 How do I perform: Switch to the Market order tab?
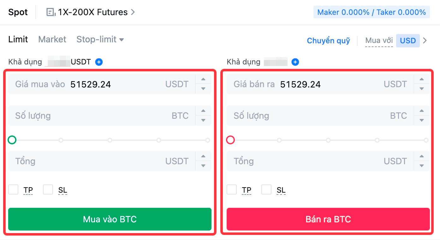pos(52,39)
